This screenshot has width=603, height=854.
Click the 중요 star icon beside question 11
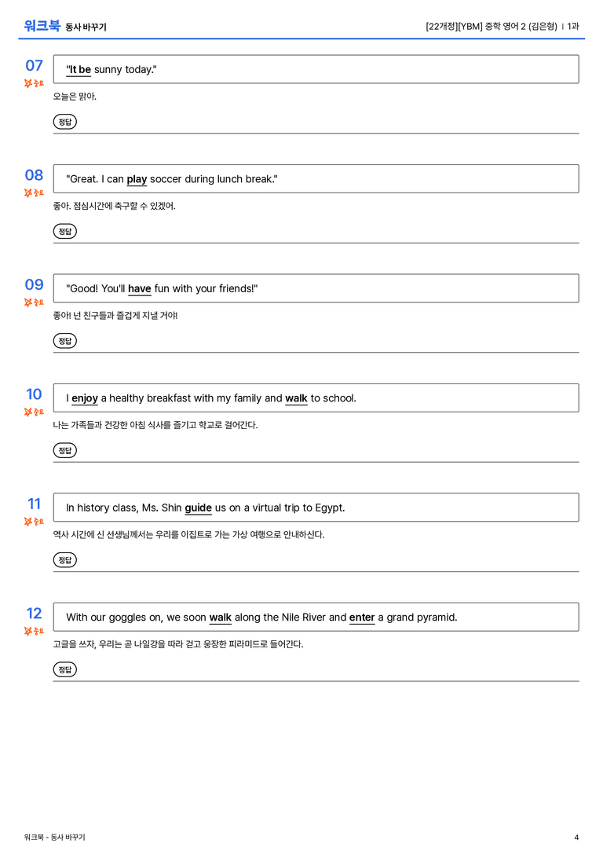28,522
